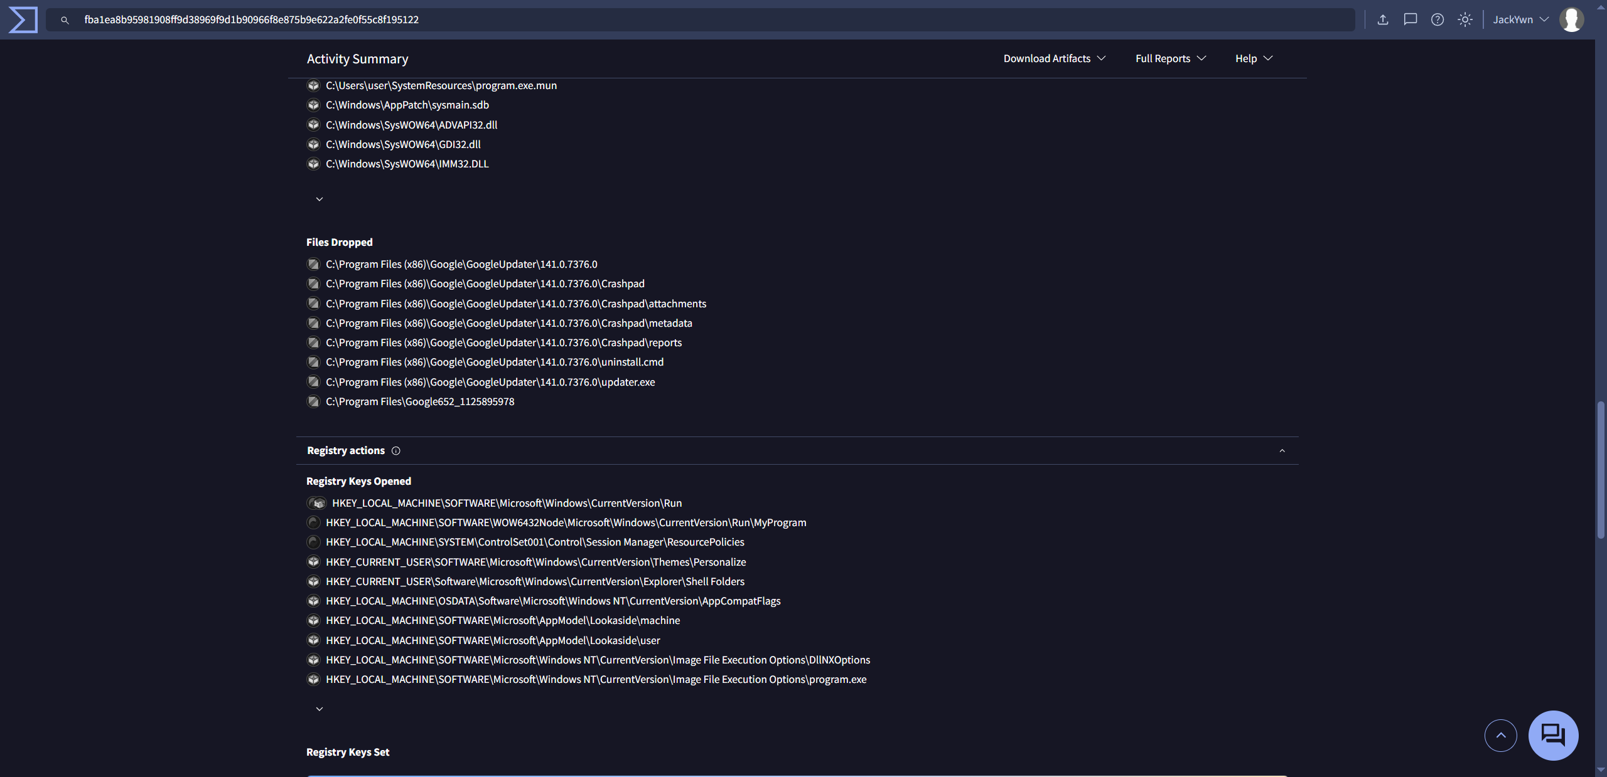Click sandbox icon beside updater.exe entry
1607x777 pixels.
[313, 382]
